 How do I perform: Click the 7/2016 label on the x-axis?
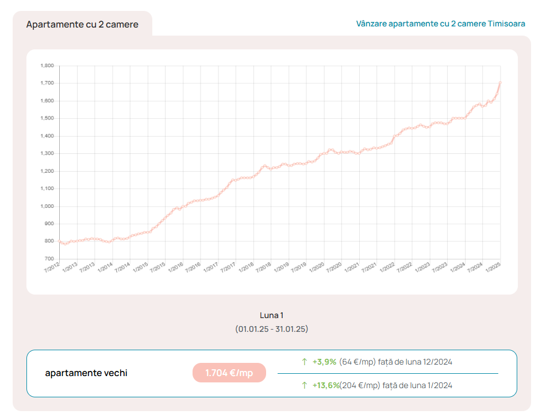(194, 268)
